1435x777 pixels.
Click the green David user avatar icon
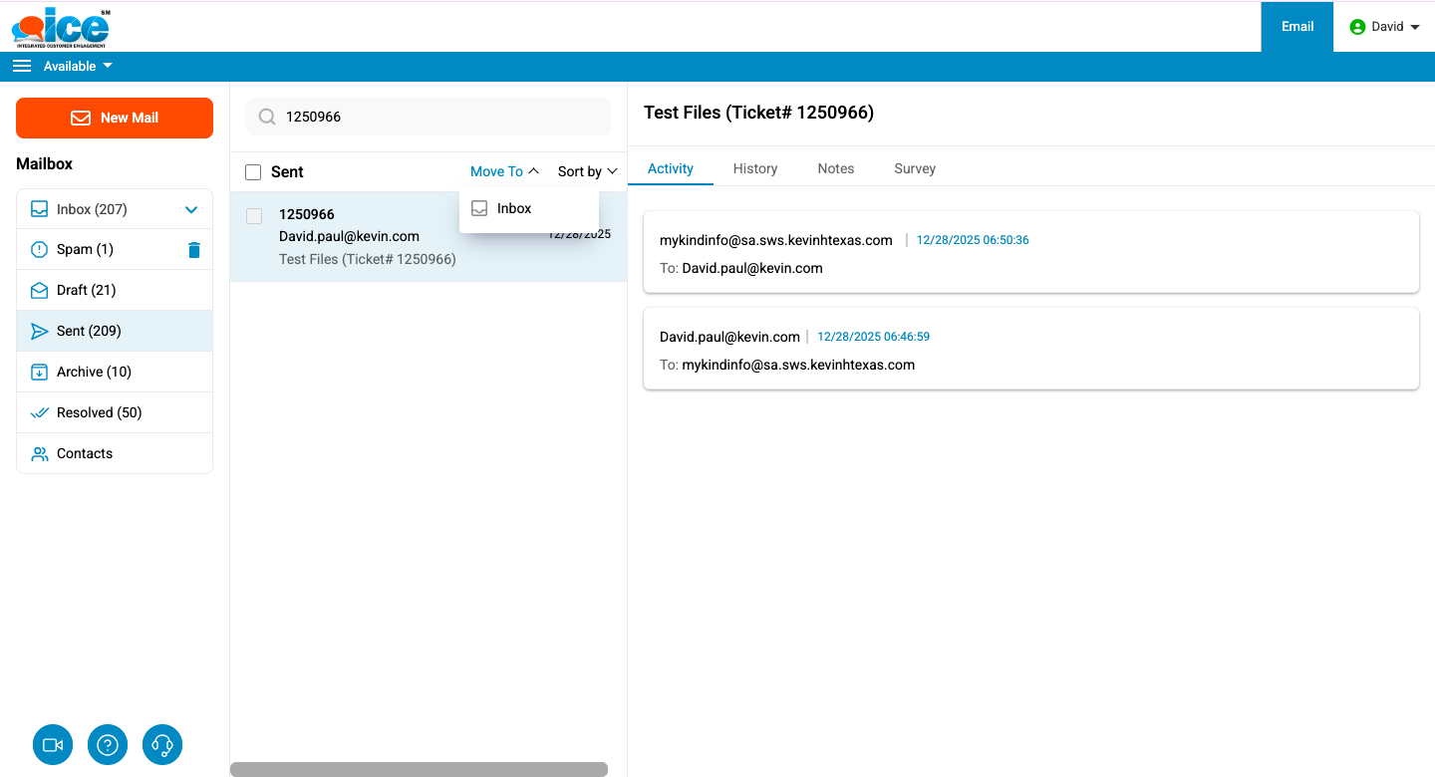(x=1356, y=27)
